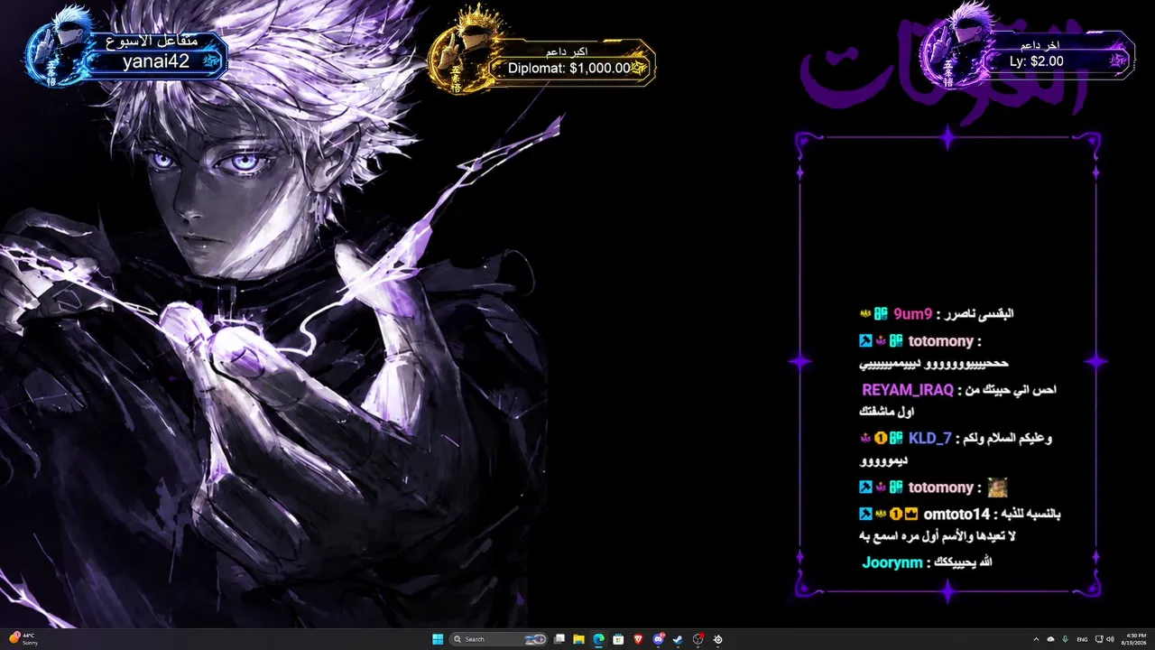Click the username yanai42 in top-left widget

tap(156, 62)
